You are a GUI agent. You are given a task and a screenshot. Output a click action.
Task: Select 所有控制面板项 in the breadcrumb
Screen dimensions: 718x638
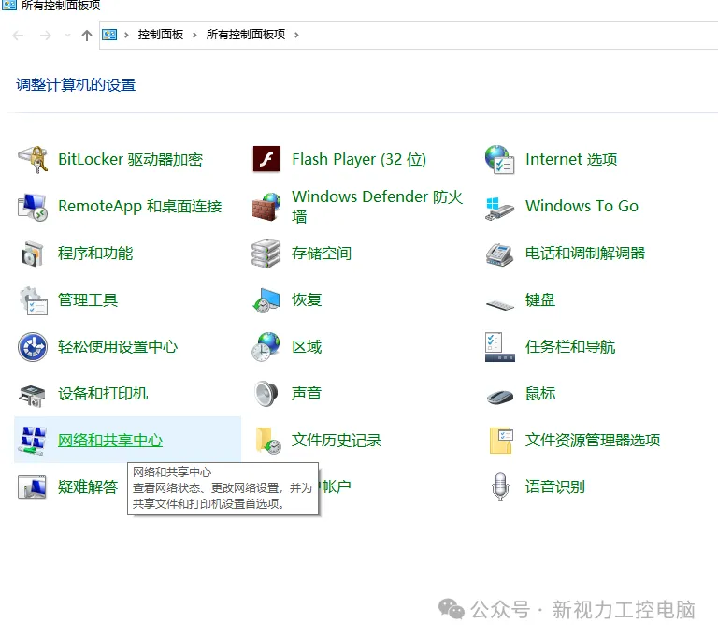tap(246, 35)
